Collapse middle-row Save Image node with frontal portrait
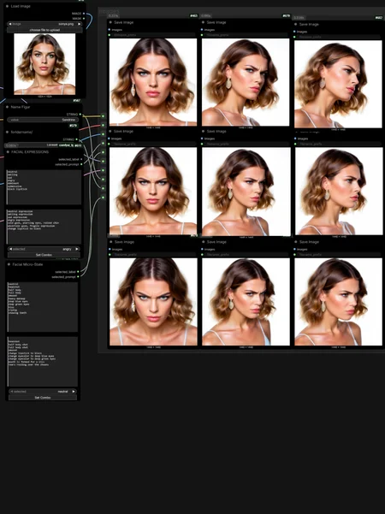 (110, 131)
